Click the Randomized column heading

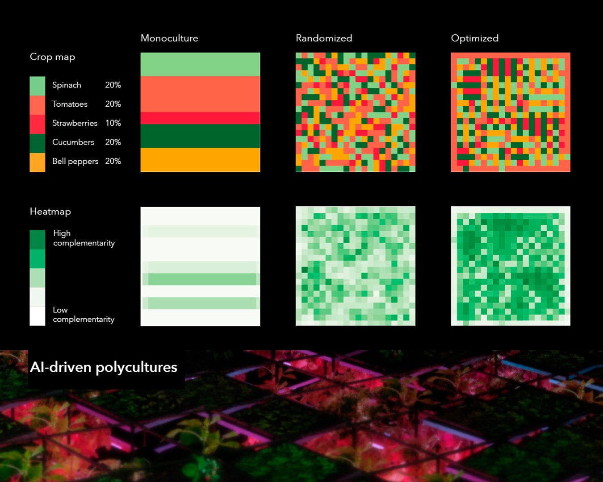324,38
